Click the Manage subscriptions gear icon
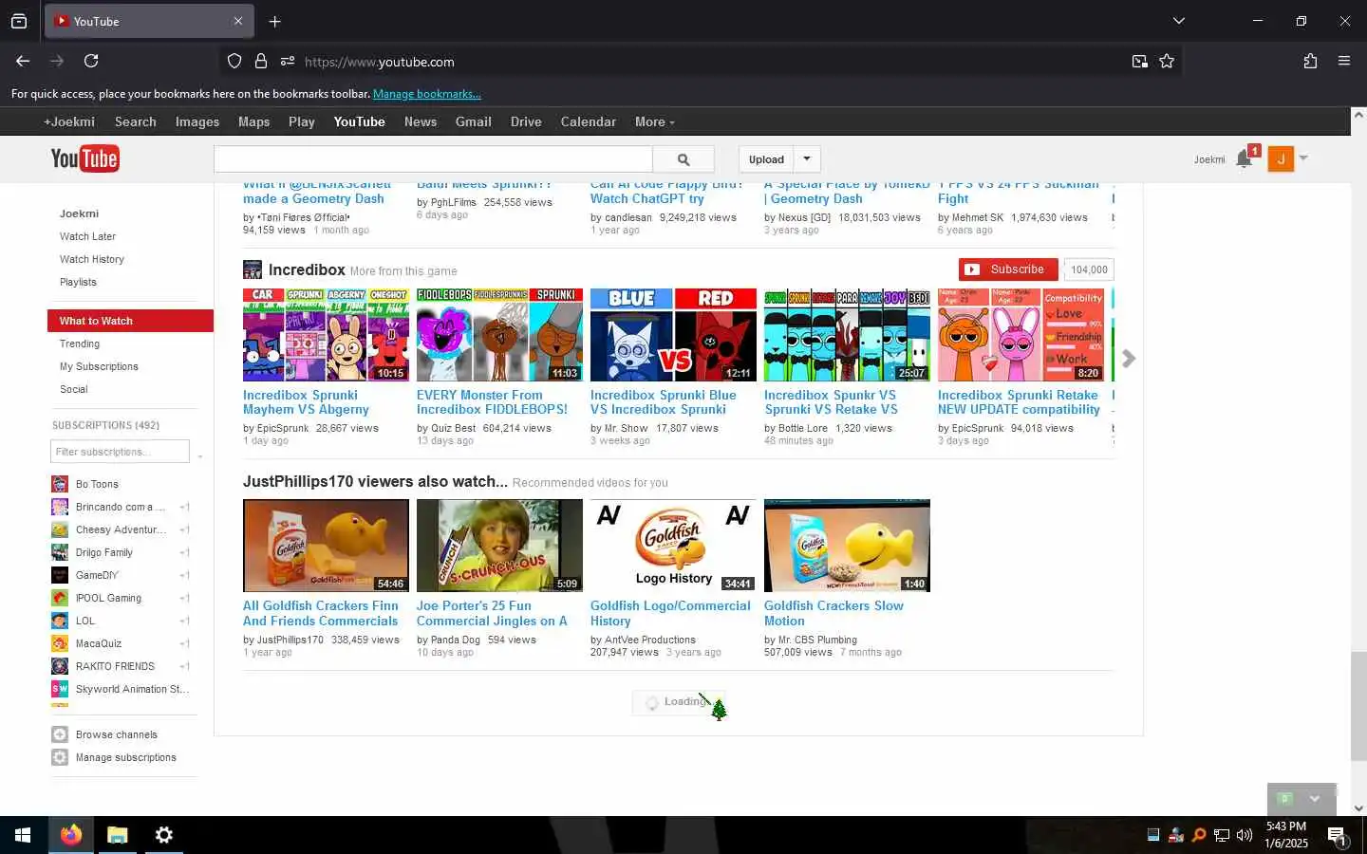This screenshot has width=1367, height=854. pyautogui.click(x=60, y=757)
